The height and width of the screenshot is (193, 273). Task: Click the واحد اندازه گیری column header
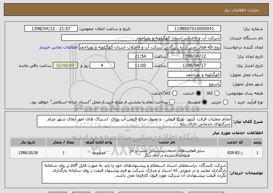click(99, 142)
